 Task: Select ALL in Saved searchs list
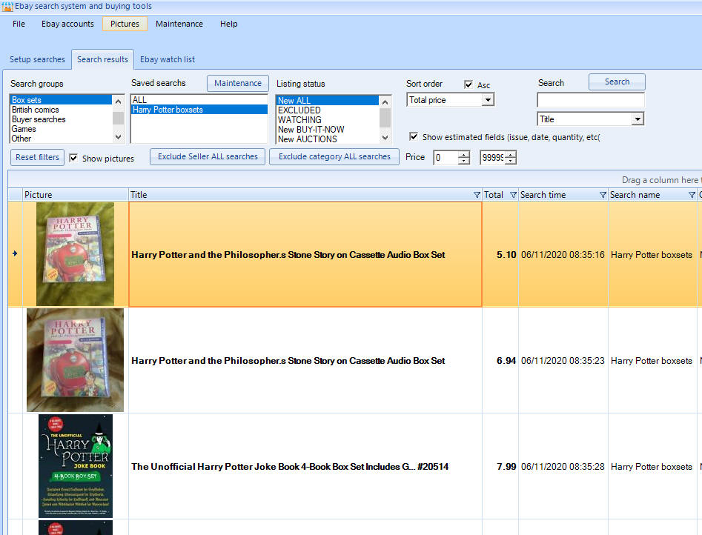[x=199, y=100]
